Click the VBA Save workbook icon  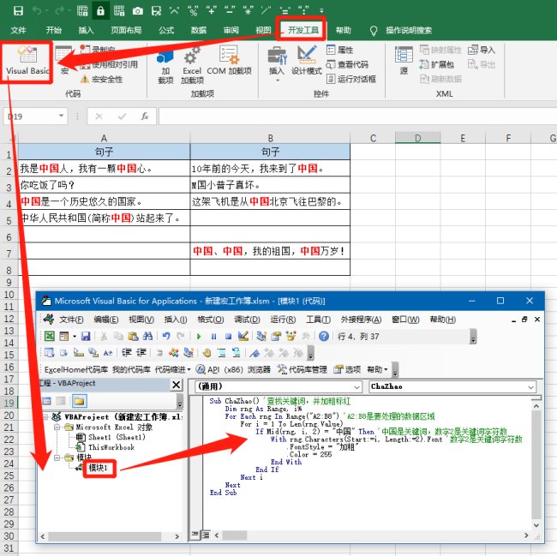[x=86, y=336]
